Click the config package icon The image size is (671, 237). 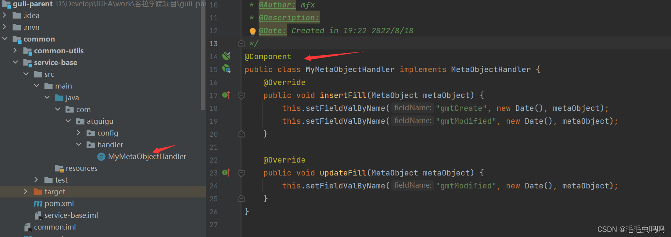[x=91, y=133]
